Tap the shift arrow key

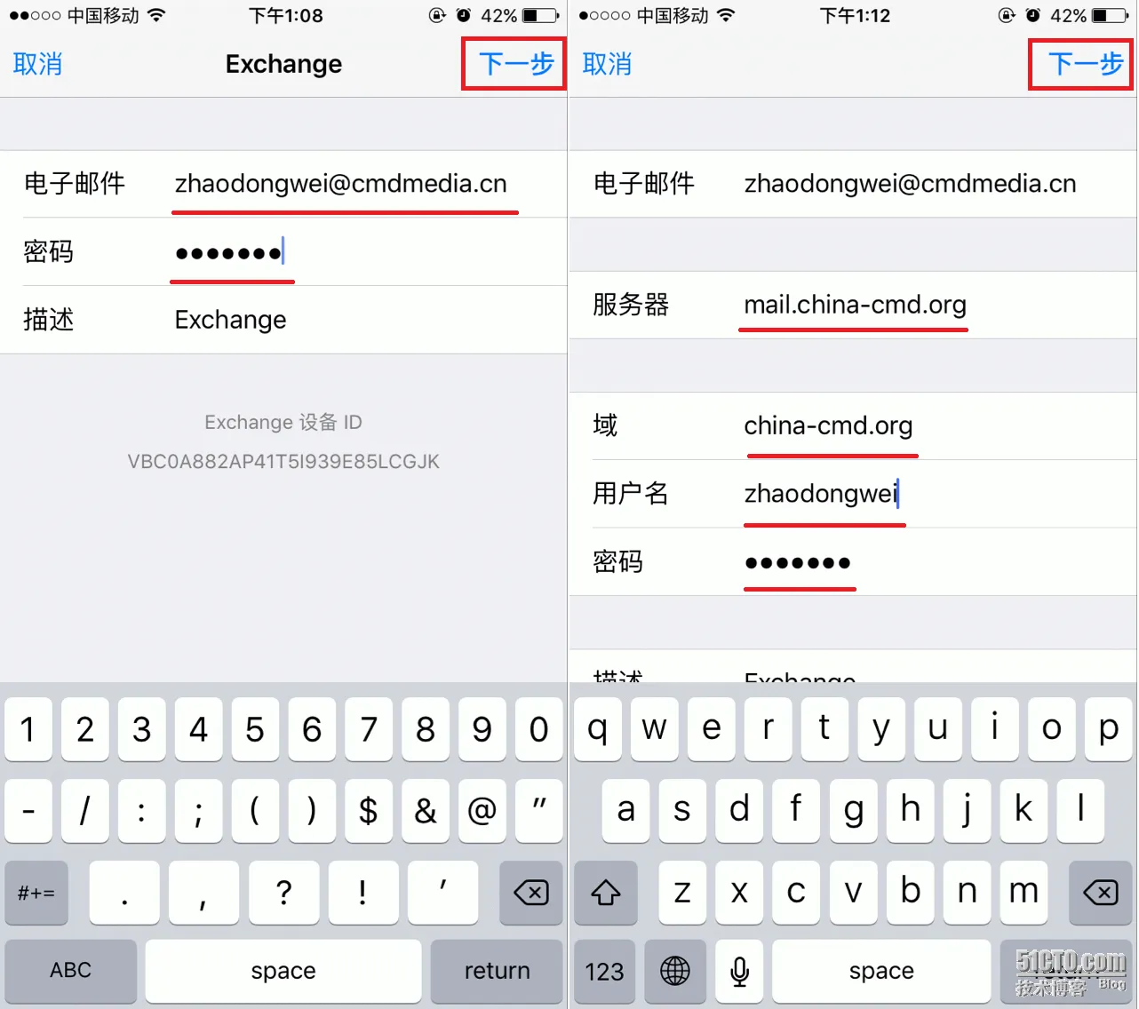606,892
